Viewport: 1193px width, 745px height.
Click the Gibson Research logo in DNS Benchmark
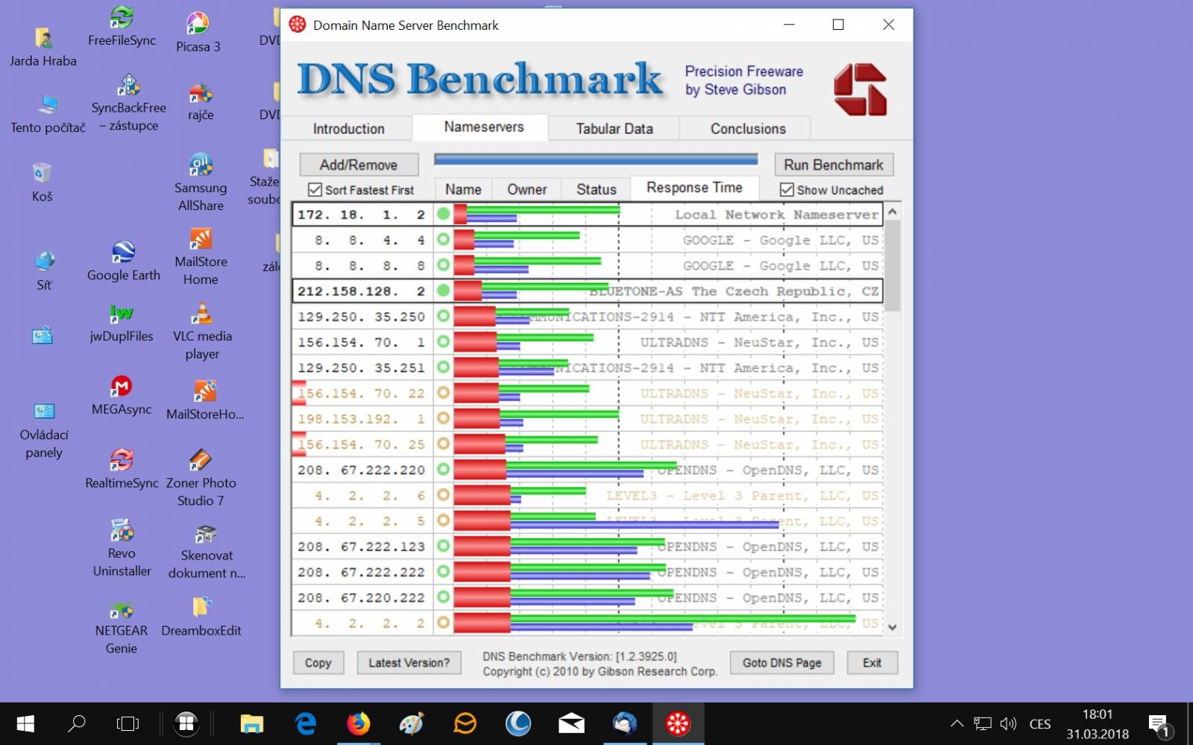[860, 89]
